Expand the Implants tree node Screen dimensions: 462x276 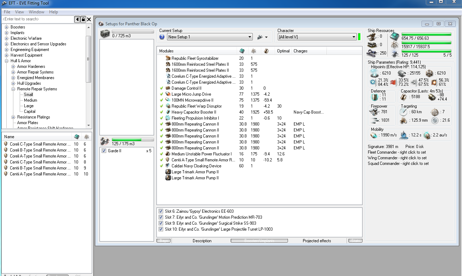6,33
